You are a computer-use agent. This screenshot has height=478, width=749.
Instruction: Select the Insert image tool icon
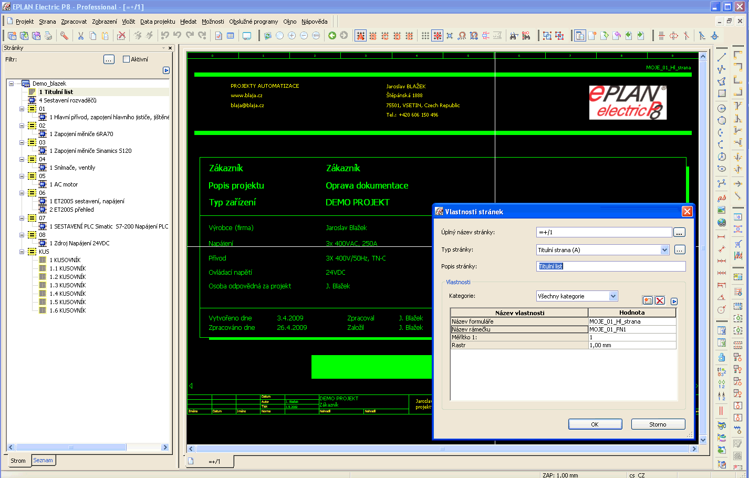(722, 210)
